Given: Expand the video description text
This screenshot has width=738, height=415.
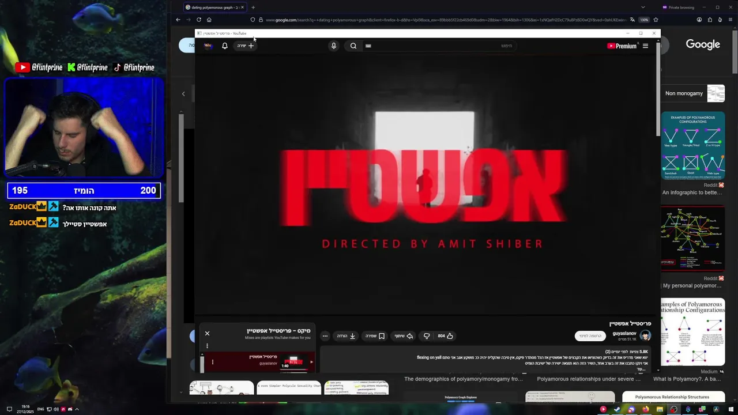Looking at the screenshot, I should 642,369.
